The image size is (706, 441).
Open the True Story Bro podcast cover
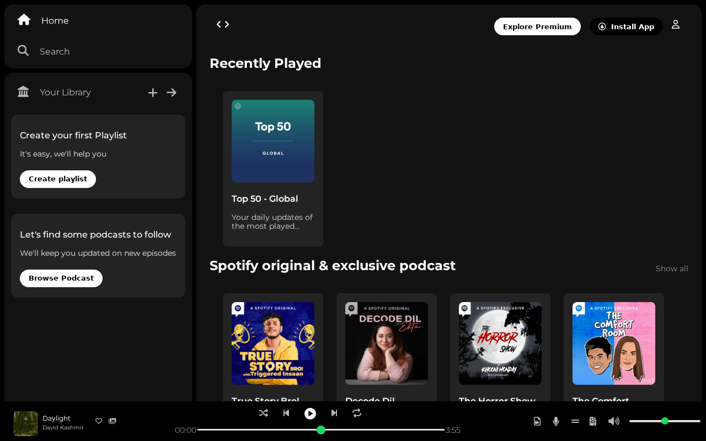pos(273,343)
